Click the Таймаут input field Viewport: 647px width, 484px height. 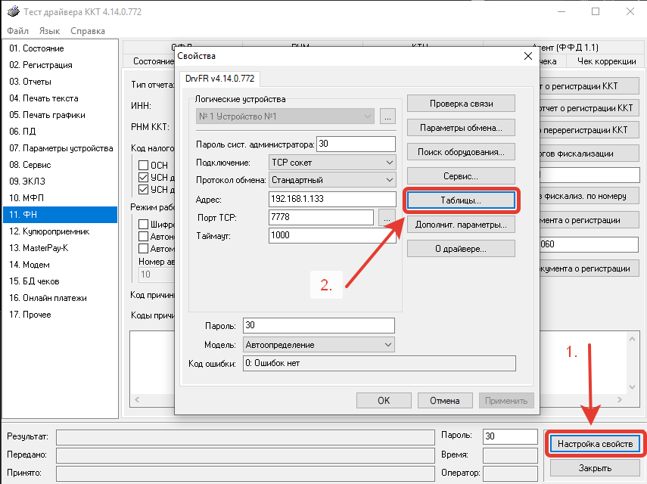pyautogui.click(x=332, y=236)
